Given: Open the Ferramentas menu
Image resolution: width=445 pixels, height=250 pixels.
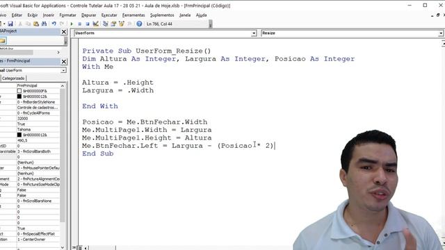Looking at the screenshot, I should [133, 15].
